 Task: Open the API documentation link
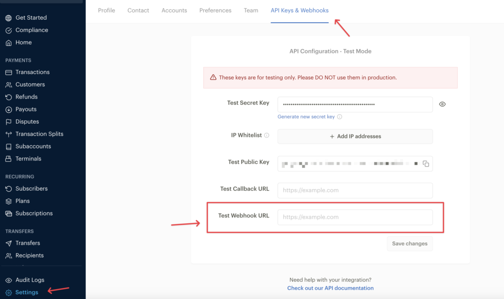pos(330,288)
